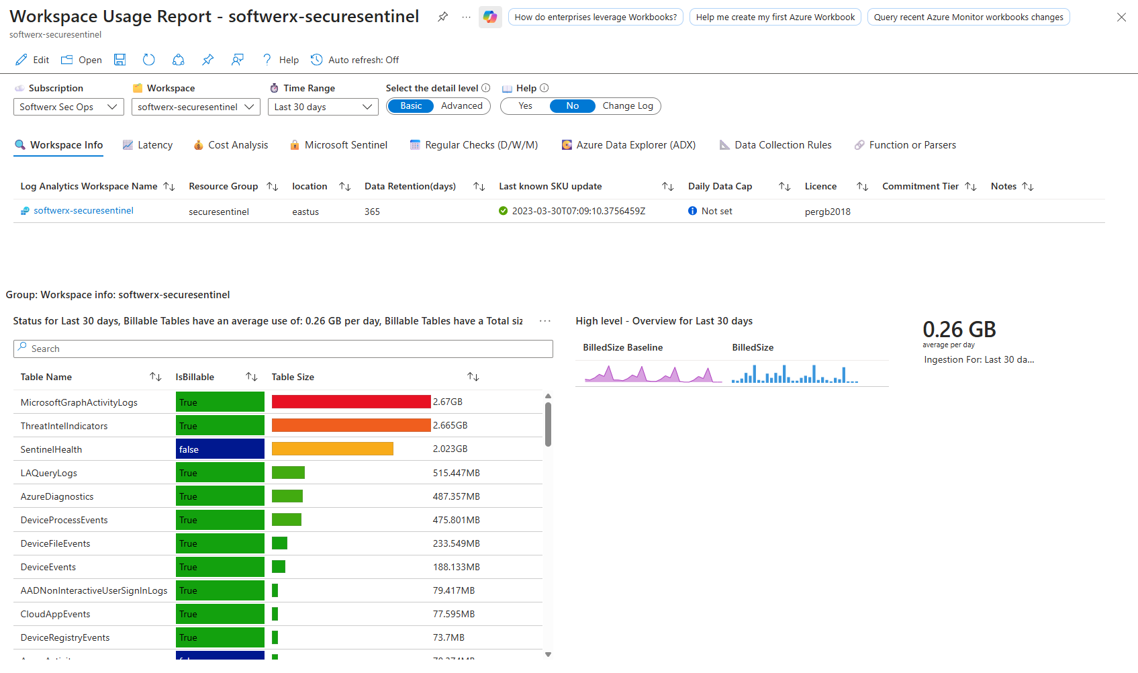Click 'How do enterprises leverage Workbooks?' suggestion
The image size is (1138, 673).
596,17
